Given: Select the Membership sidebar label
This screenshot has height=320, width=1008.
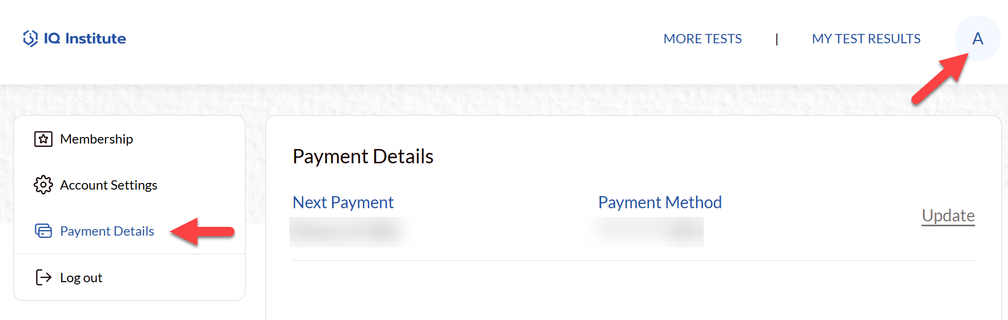Looking at the screenshot, I should pos(96,139).
